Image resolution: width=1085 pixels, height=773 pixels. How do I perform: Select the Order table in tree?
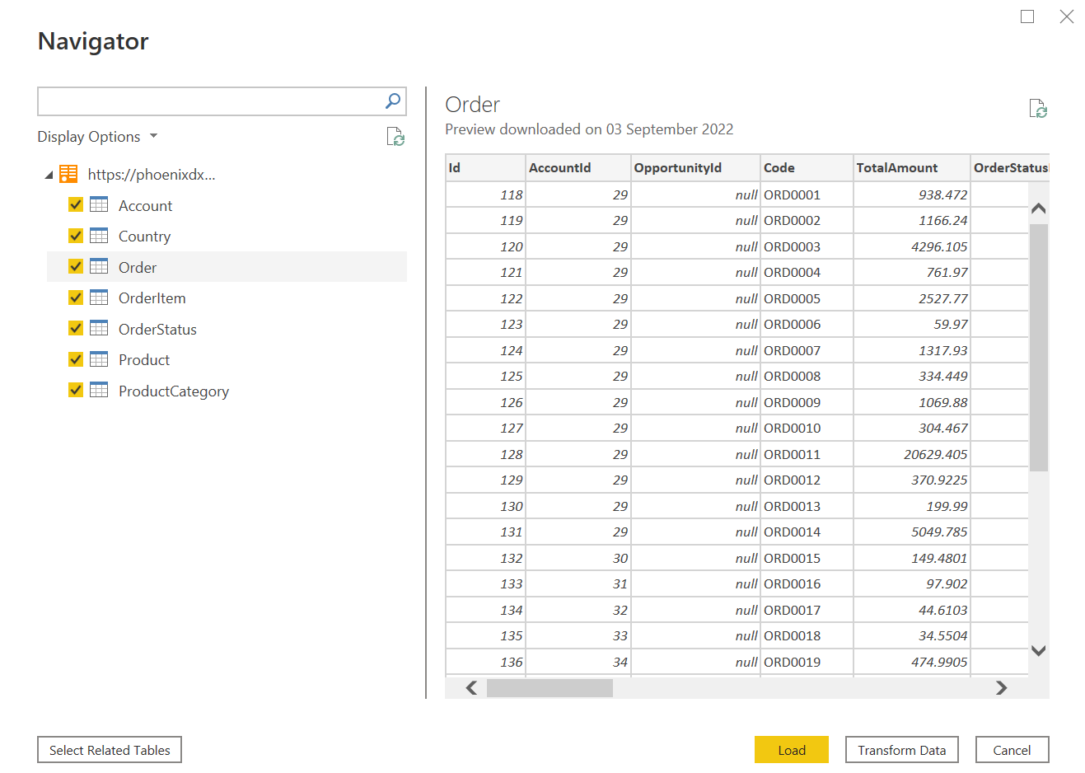point(138,267)
